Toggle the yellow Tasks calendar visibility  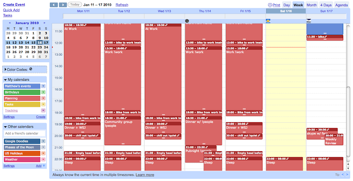22,104
